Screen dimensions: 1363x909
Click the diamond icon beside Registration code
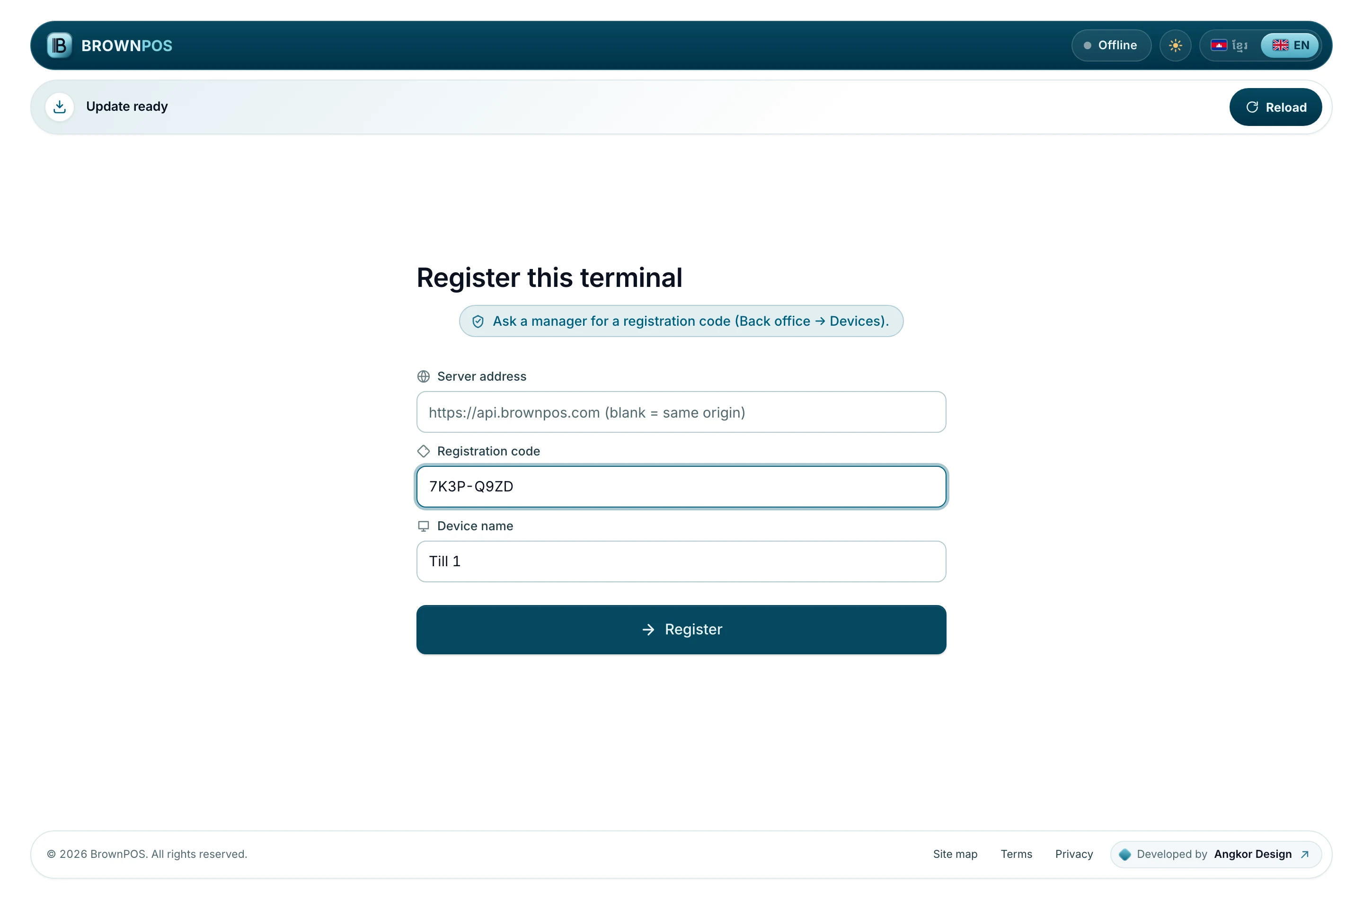coord(424,451)
